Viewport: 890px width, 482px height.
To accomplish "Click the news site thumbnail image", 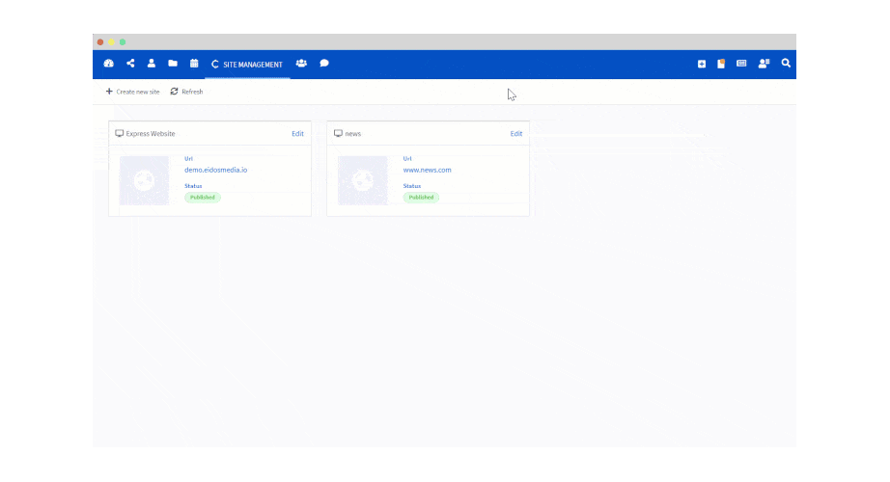I will (363, 181).
